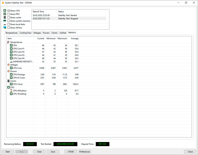Click the thermometer icon of Temperatures group
Screen dimensions: 198x155
tap(8, 42)
